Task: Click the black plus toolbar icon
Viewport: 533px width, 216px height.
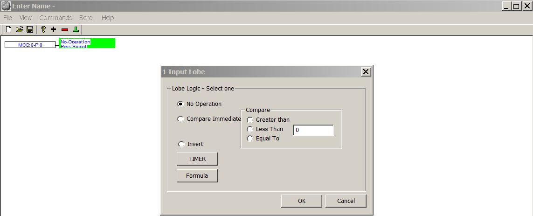Action: click(54, 30)
